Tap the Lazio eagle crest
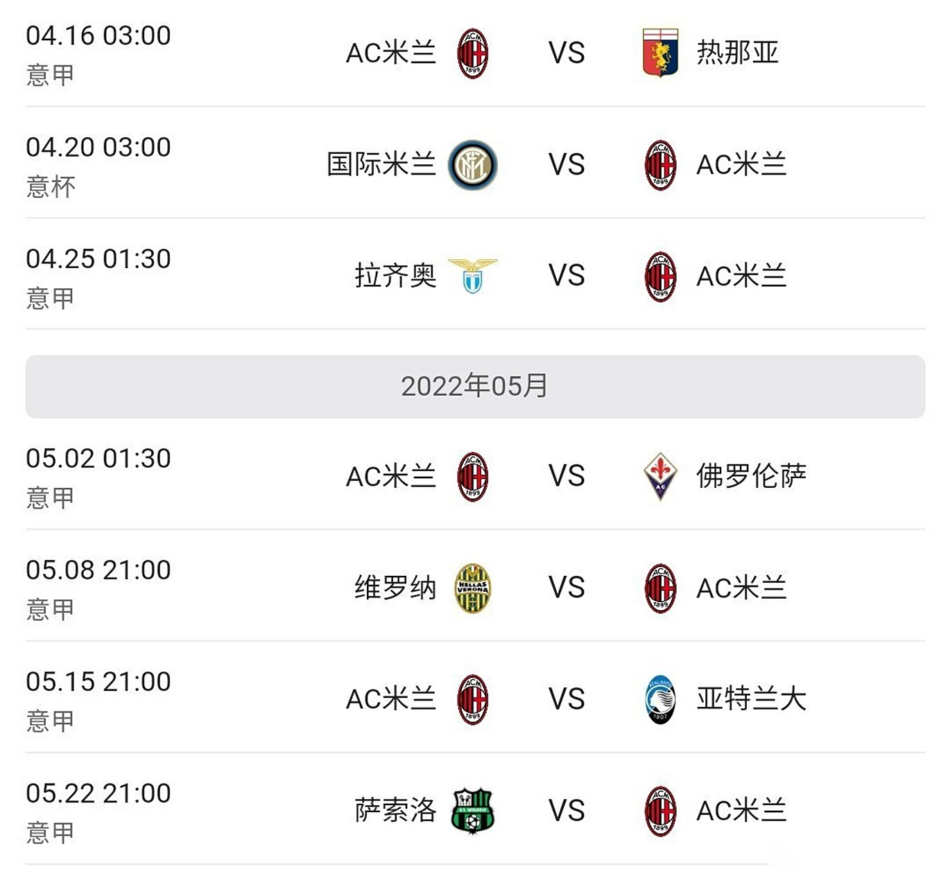The width and height of the screenshot is (950, 887). point(473,276)
